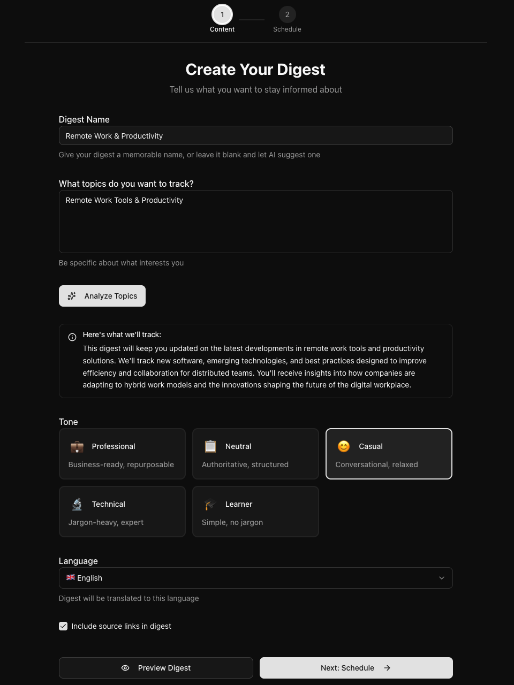Image resolution: width=514 pixels, height=685 pixels.
Task: Switch to the Schedule step
Action: tap(287, 14)
